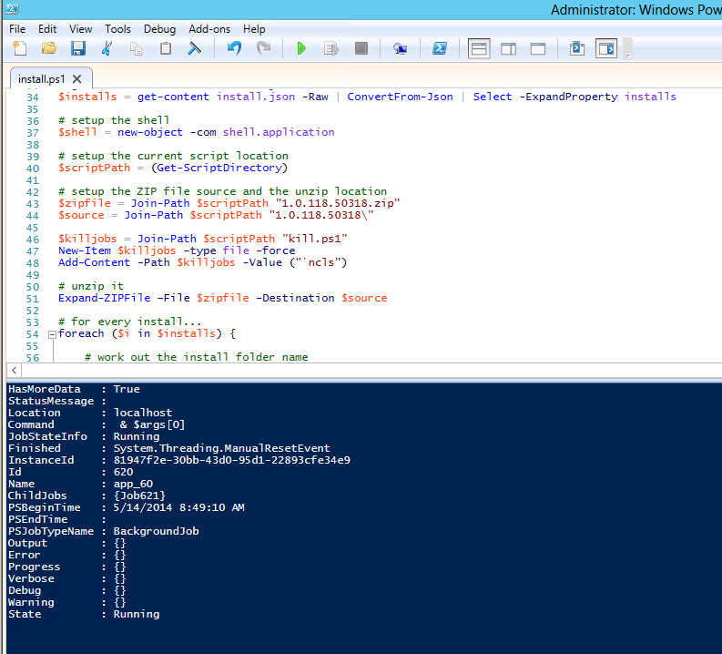Open the Edit menu
The height and width of the screenshot is (654, 722).
coord(47,29)
